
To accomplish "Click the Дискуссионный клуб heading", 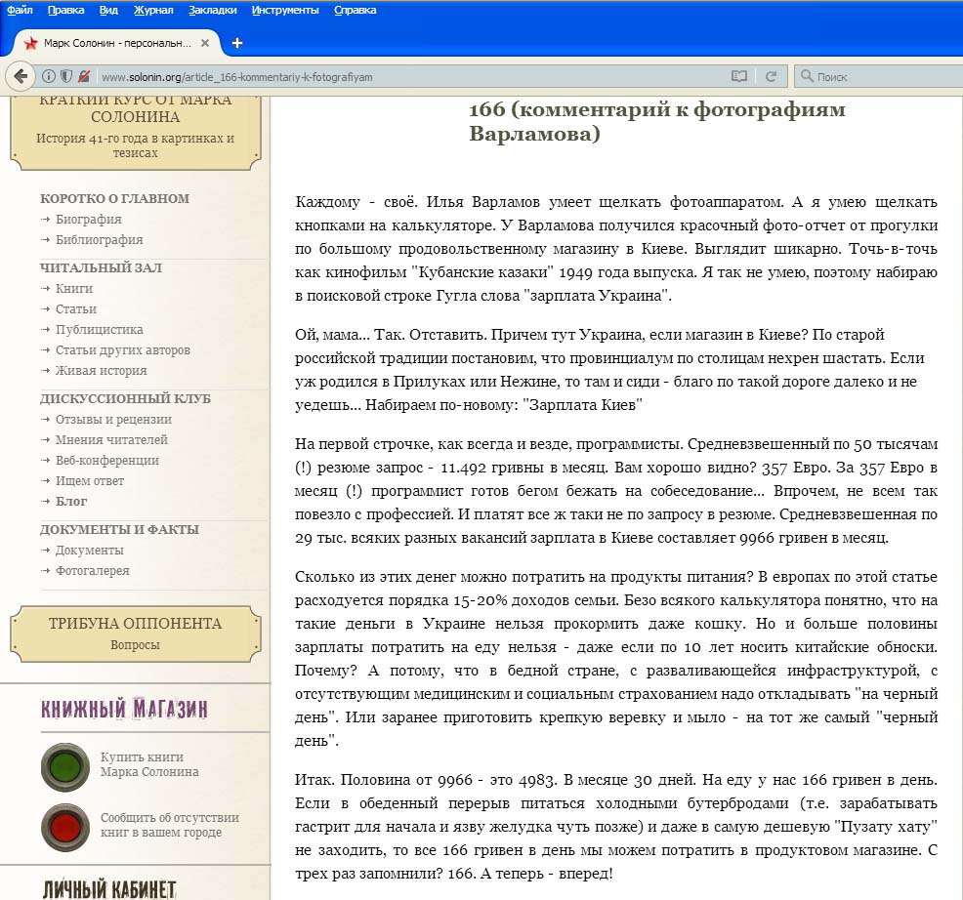I will pos(125,398).
